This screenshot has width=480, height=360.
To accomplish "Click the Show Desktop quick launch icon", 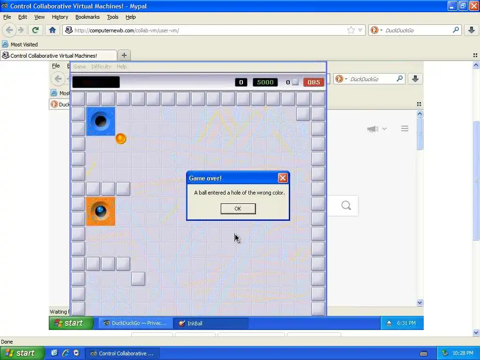I will click(x=54, y=353).
